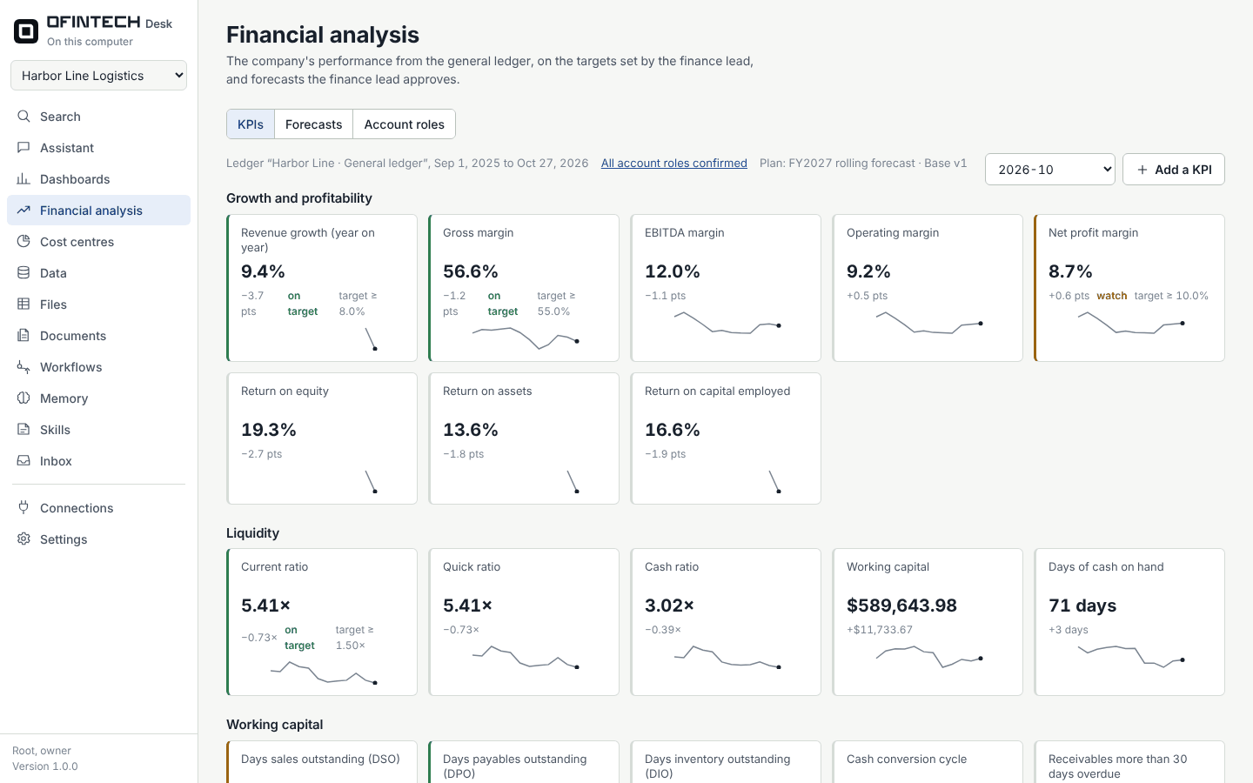
Task: Open the Cash conversion cycle card title
Action: pyautogui.click(x=907, y=760)
